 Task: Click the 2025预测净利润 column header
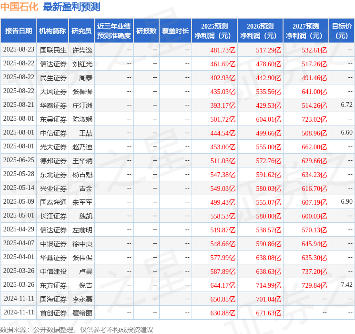point(214,31)
